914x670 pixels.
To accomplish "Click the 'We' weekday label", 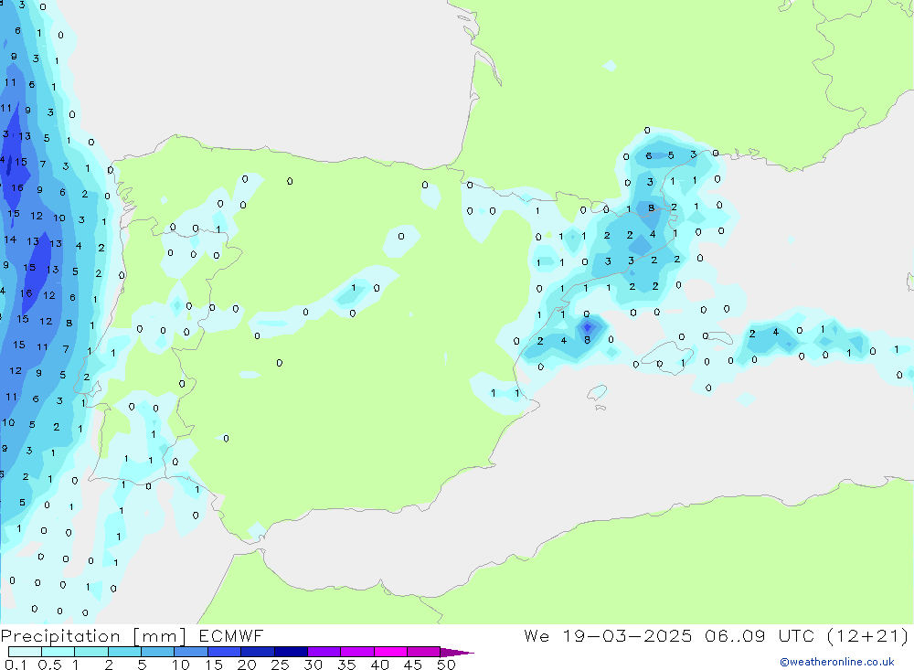I will [537, 635].
